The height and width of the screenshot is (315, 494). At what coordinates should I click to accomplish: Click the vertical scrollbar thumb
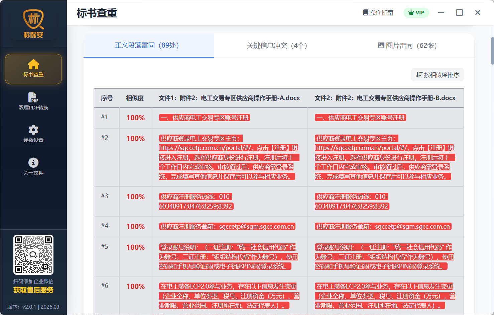(492, 51)
